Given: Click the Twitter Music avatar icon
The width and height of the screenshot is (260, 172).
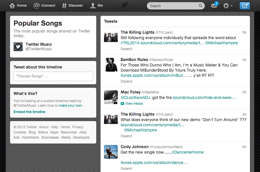Looking at the screenshot, I should pyautogui.click(x=18, y=47).
